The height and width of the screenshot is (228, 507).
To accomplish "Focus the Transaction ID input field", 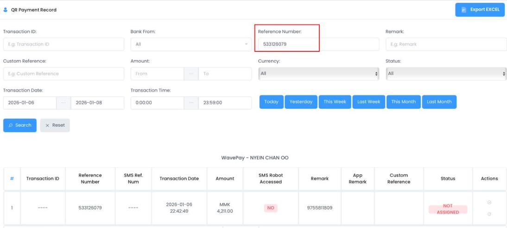I will tap(63, 44).
